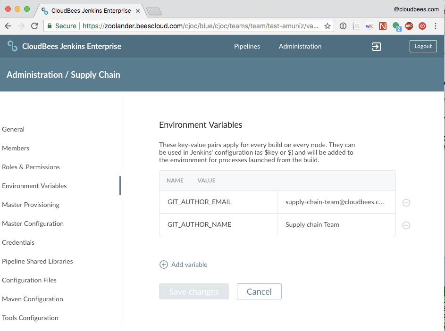The width and height of the screenshot is (445, 331).
Task: Click the red N extension icon
Action: tap(383, 26)
